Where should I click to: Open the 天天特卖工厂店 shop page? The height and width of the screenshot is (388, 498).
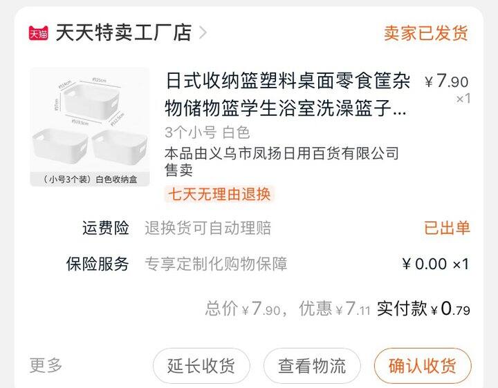123,32
